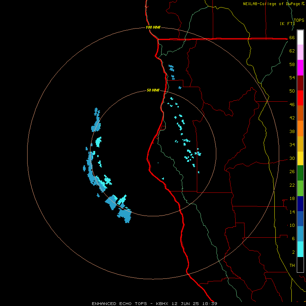Click the gold 38 kft legend swatch
The width and height of the screenshot is (306, 306).
click(300, 144)
